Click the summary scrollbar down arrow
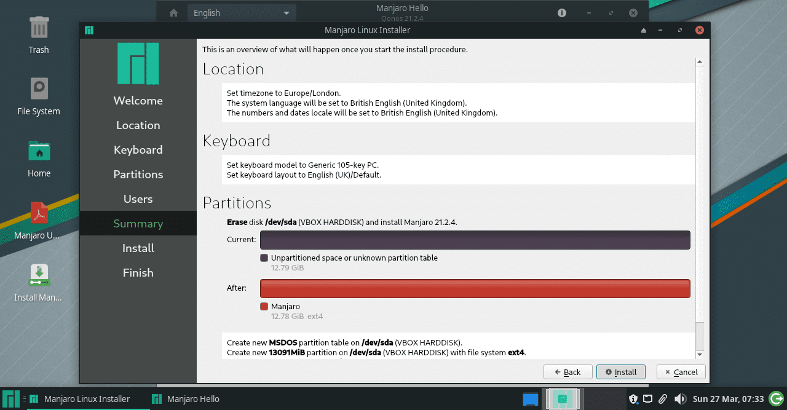787x410 pixels. (700, 355)
